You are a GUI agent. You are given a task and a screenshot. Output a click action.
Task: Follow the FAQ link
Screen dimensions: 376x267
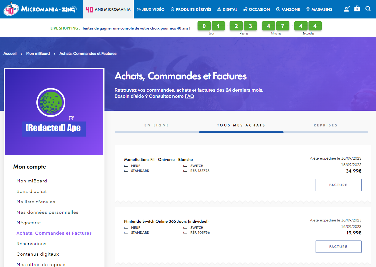click(x=189, y=96)
